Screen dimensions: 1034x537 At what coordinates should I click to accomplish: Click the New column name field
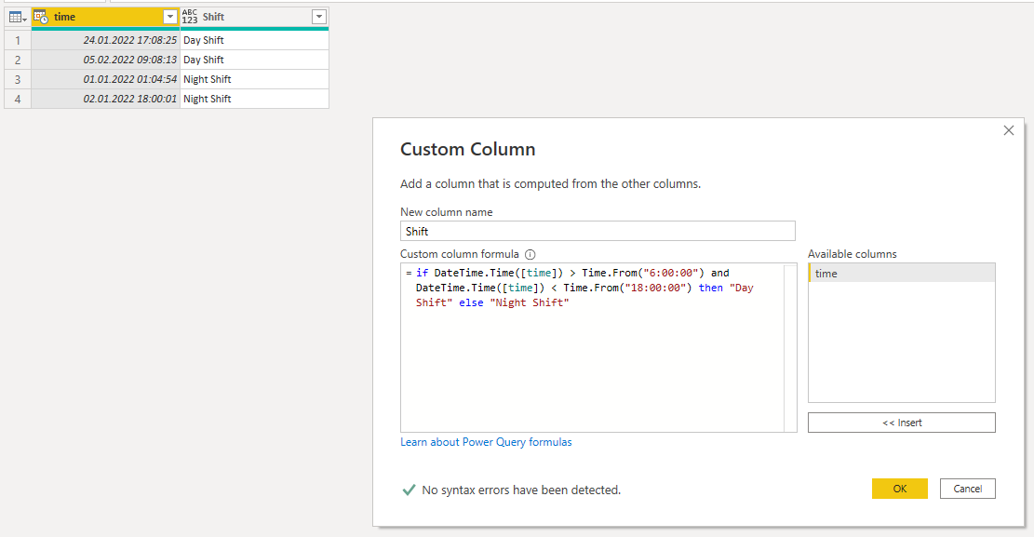pos(598,231)
